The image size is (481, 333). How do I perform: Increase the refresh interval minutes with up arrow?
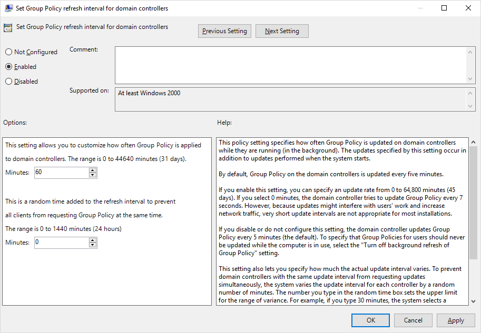click(93, 170)
